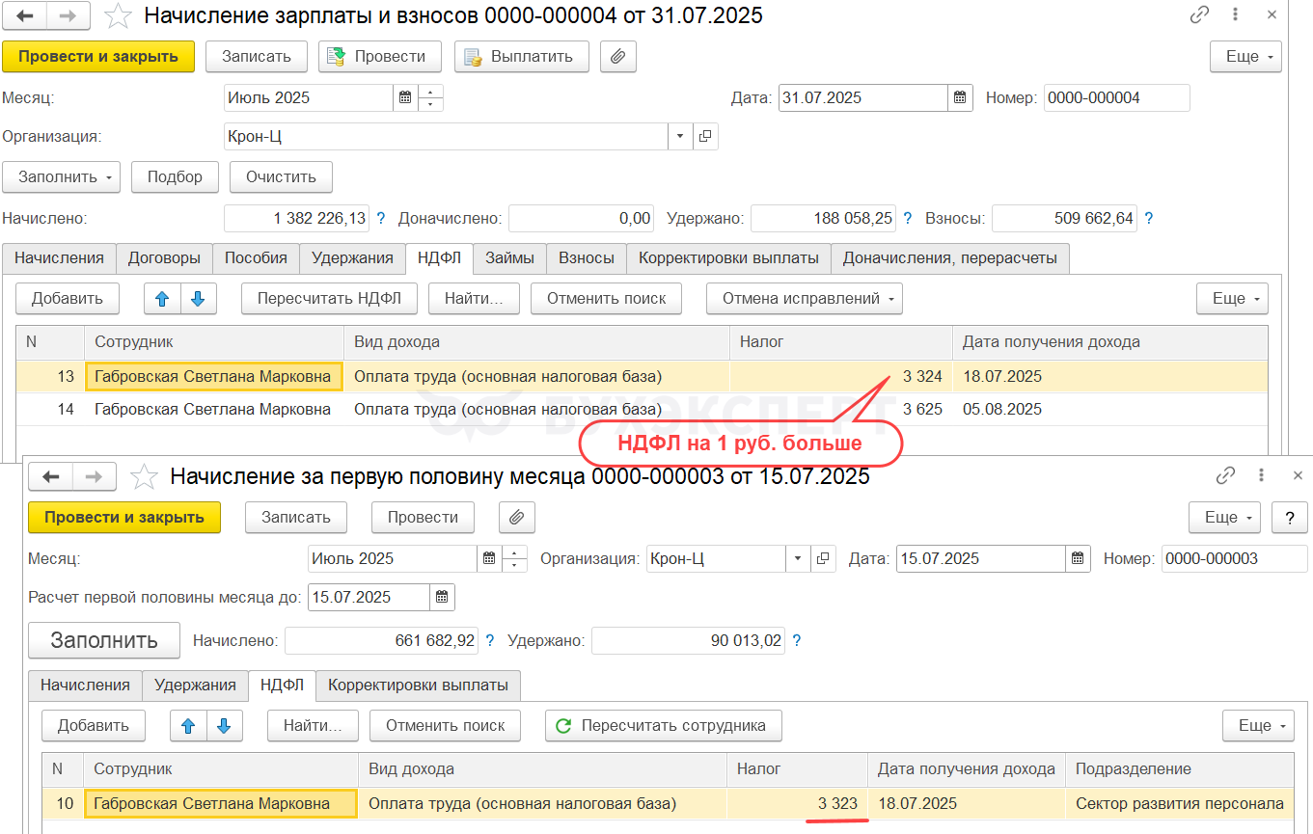Add top document to favorites star

click(x=119, y=15)
